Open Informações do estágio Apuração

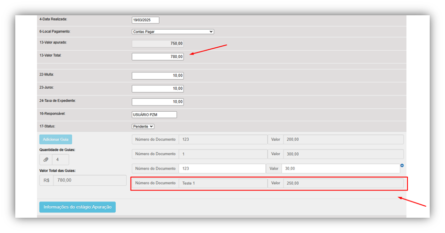[77, 207]
